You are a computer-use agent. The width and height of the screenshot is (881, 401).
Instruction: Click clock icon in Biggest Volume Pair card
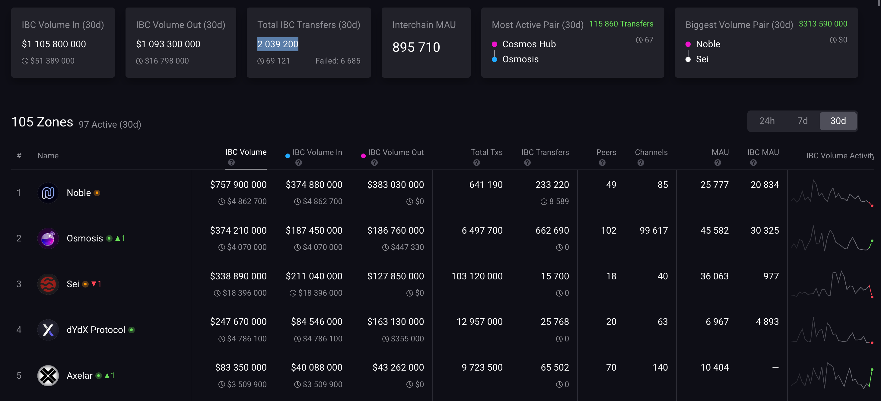[833, 40]
